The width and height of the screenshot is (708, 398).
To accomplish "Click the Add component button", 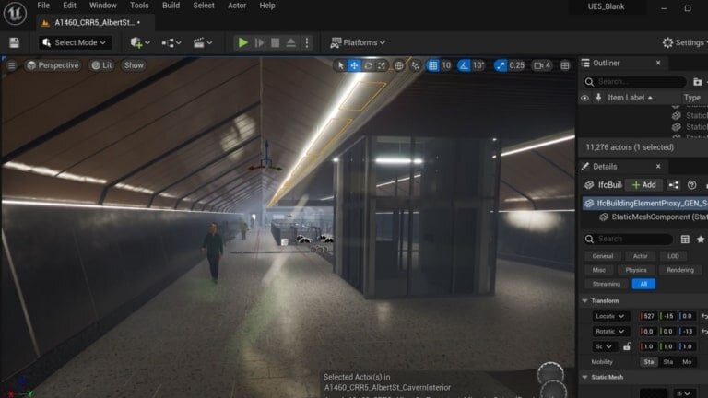I will pyautogui.click(x=643, y=185).
